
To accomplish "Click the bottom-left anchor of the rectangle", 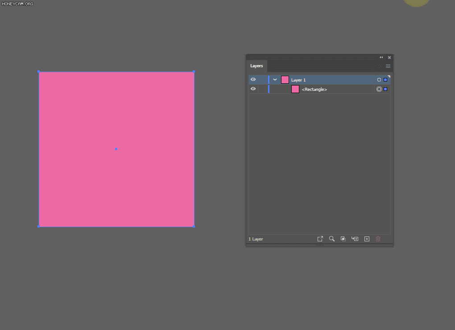I will pyautogui.click(x=39, y=226).
